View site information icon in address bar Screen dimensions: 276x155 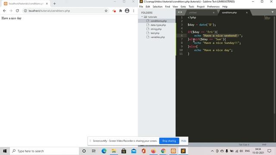point(25,11)
